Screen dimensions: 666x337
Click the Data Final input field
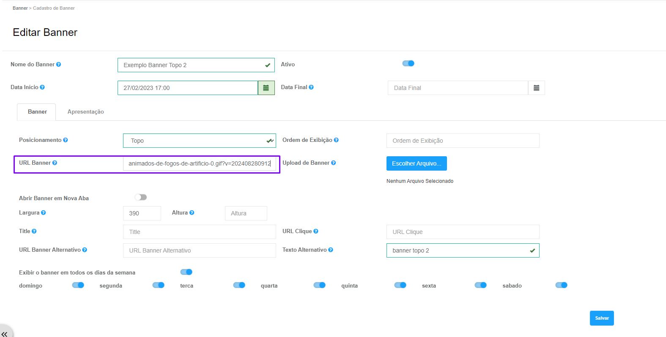pyautogui.click(x=458, y=88)
